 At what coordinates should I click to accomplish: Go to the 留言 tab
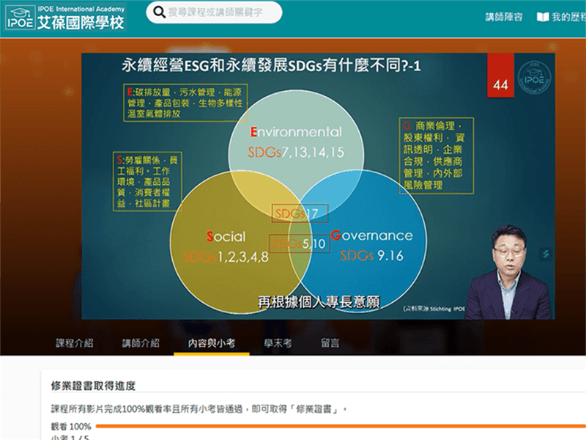pos(330,343)
